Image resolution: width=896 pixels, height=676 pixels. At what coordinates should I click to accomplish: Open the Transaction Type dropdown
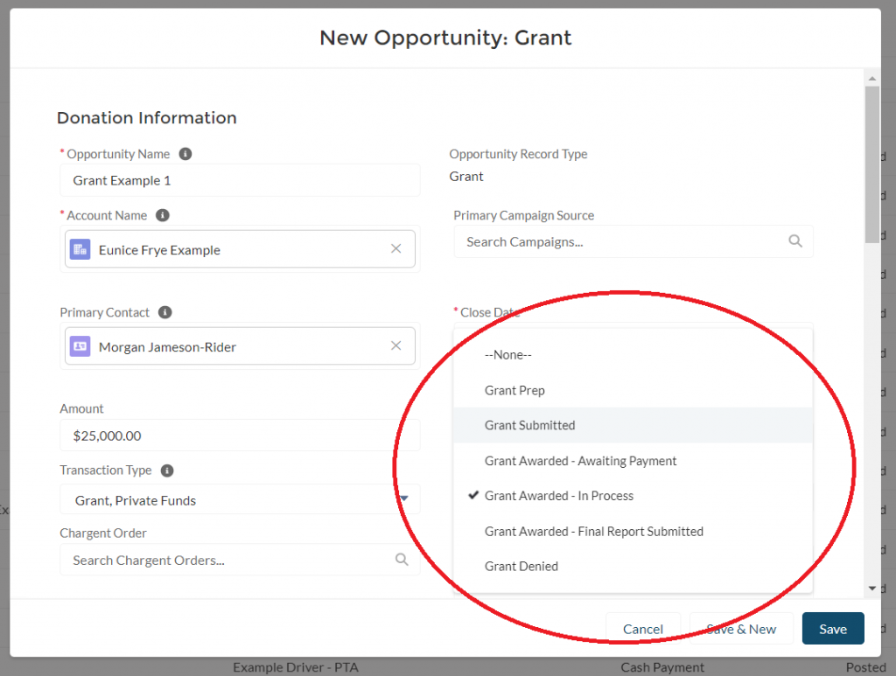[239, 500]
